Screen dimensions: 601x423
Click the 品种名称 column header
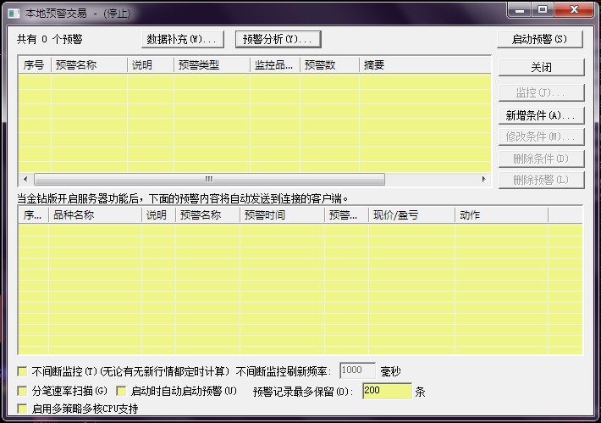click(x=95, y=215)
